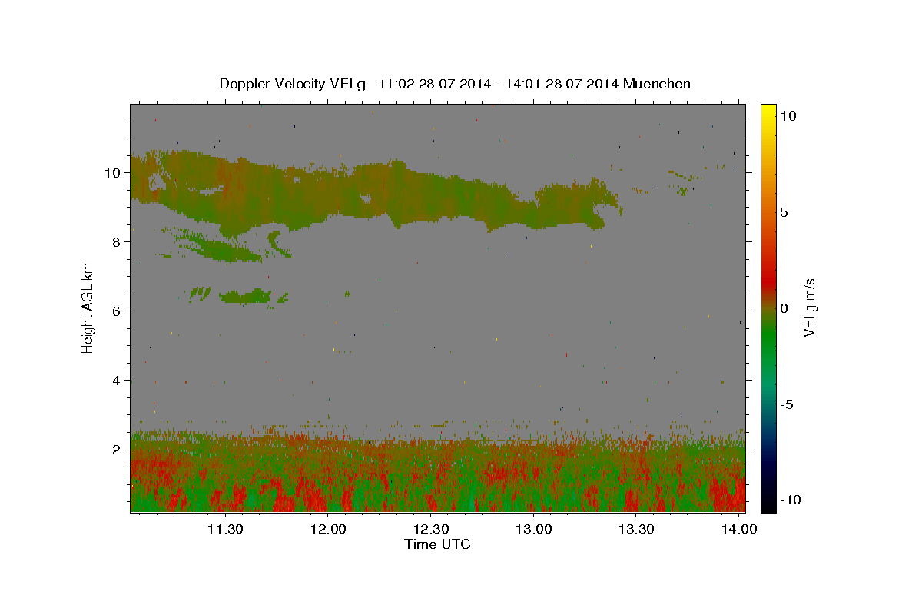
Task: Click the height axis label 6
Action: click(118, 311)
